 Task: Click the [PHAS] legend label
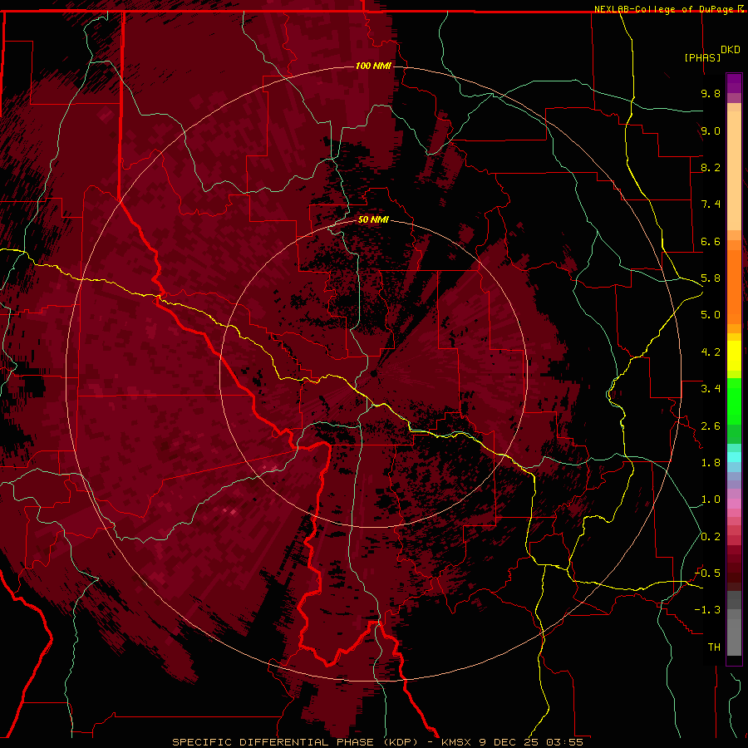point(702,57)
